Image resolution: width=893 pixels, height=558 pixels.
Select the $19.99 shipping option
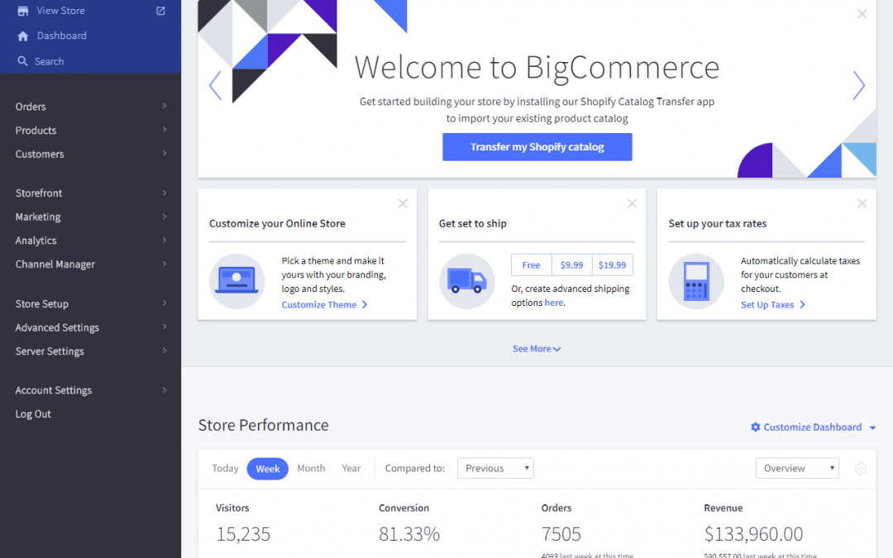(612, 265)
